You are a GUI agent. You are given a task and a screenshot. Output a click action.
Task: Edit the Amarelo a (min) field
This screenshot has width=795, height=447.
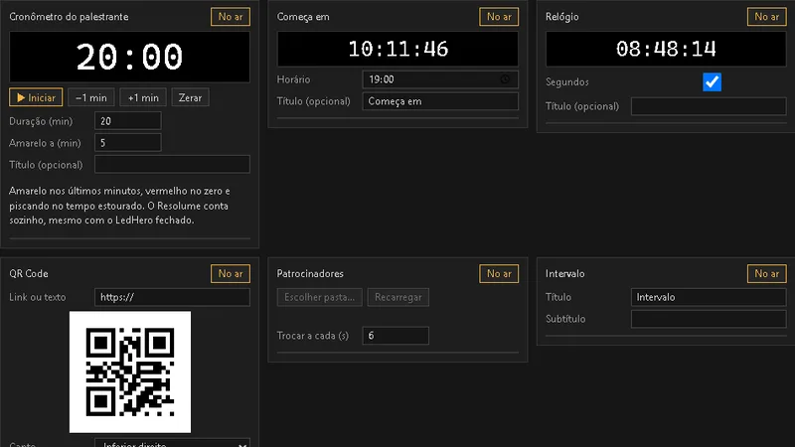click(128, 143)
